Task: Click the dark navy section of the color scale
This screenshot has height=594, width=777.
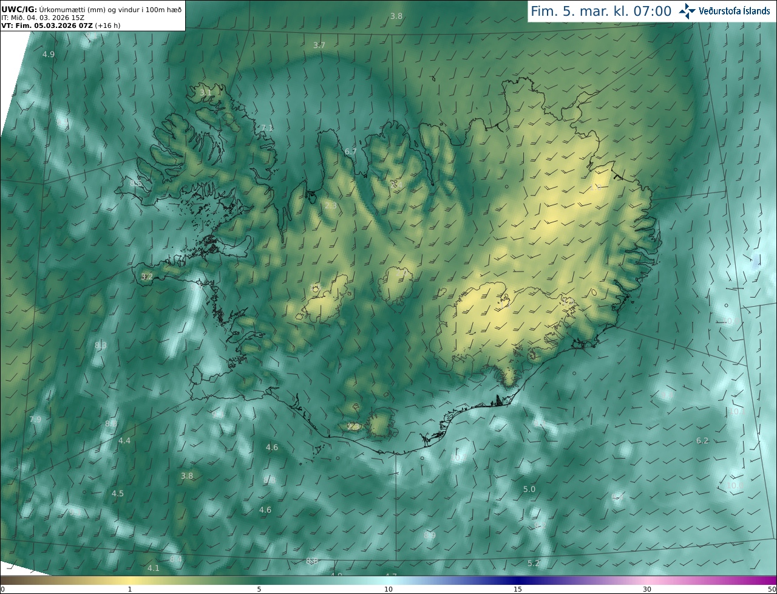Action: point(517,581)
